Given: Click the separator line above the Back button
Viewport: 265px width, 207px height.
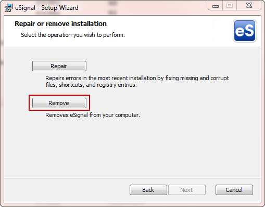Looking at the screenshot, I should [x=132, y=178].
